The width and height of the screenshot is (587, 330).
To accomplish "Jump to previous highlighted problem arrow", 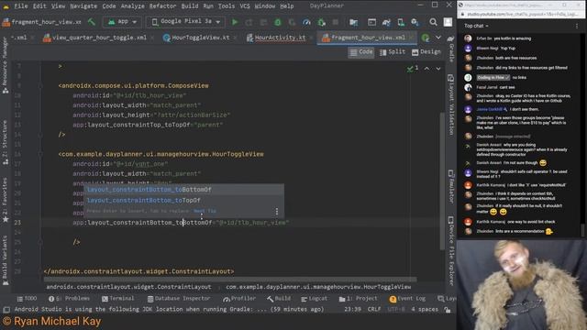I will click(x=426, y=69).
